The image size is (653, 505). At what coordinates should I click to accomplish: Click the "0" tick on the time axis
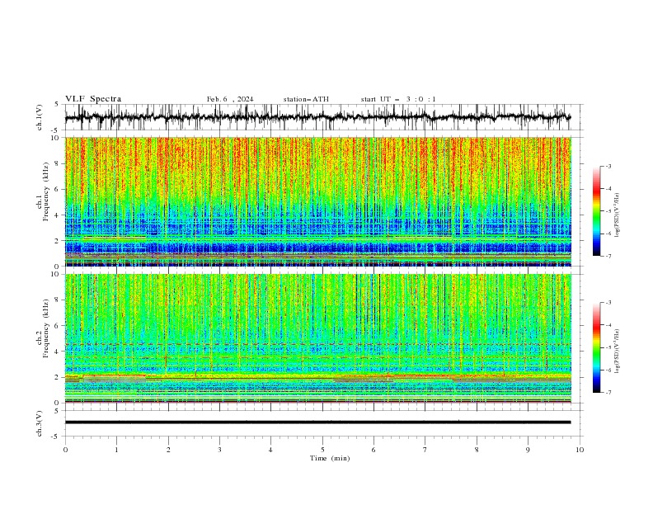click(65, 450)
